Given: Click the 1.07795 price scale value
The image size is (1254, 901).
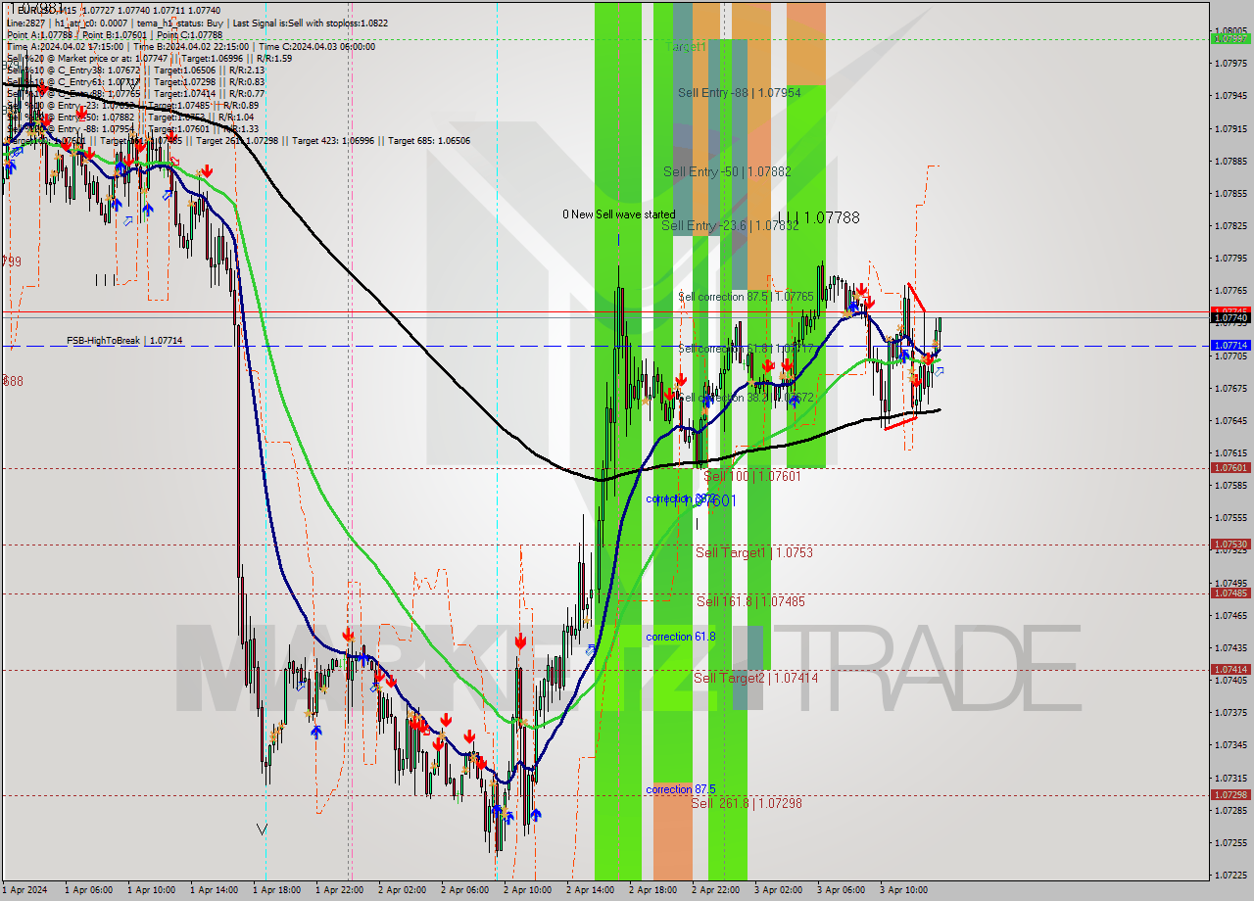Looking at the screenshot, I should pos(1230,259).
